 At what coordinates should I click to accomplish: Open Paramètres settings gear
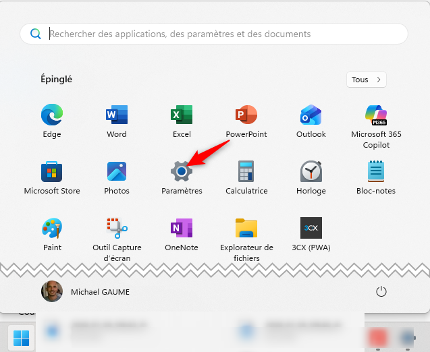[x=182, y=172]
